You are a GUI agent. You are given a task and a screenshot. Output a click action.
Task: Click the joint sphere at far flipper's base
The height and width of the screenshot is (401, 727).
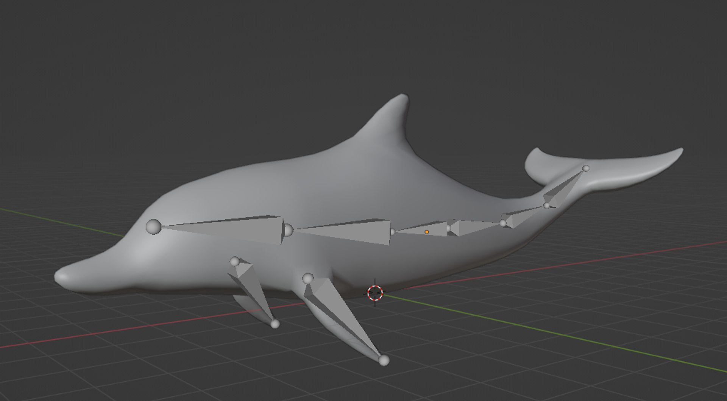(235, 261)
